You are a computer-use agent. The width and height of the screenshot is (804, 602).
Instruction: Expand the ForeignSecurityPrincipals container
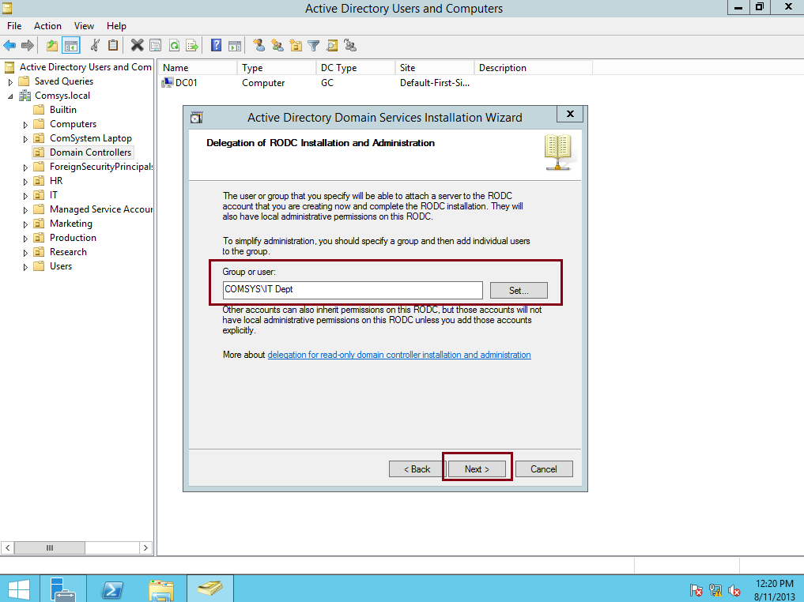click(x=25, y=166)
